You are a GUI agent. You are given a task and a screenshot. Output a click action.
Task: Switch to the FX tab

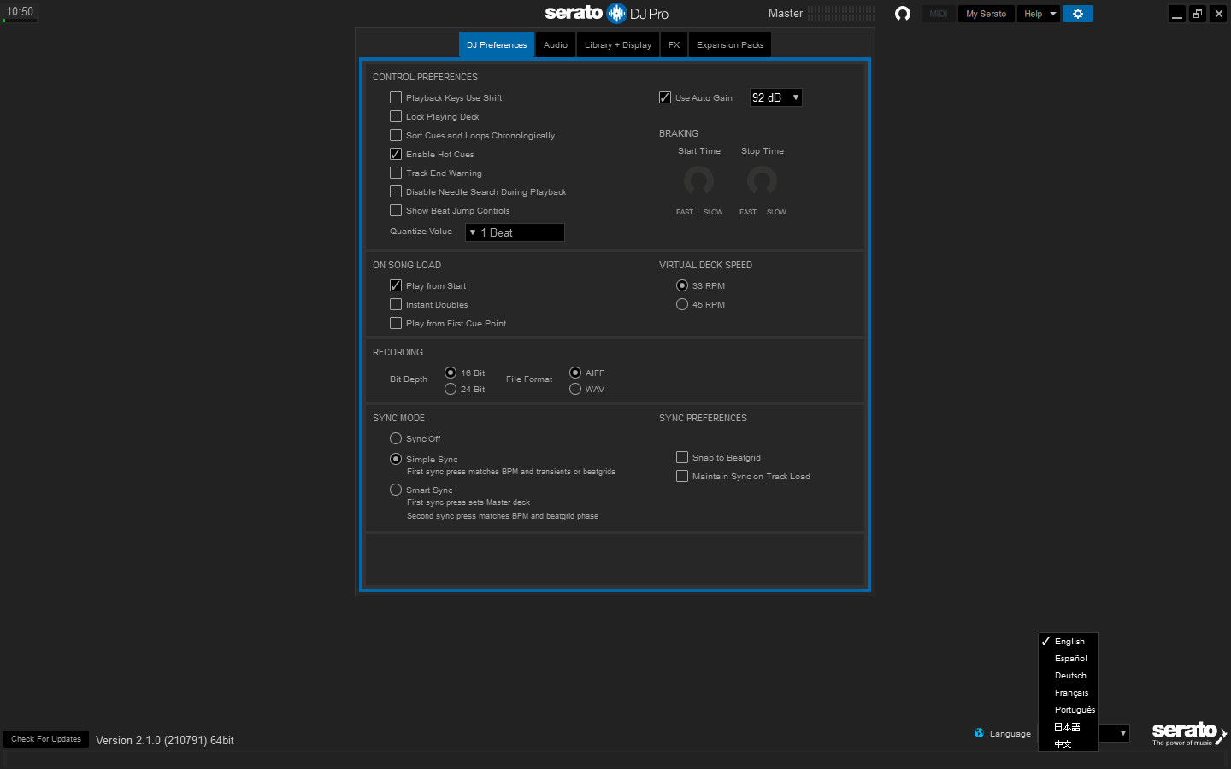coord(674,44)
